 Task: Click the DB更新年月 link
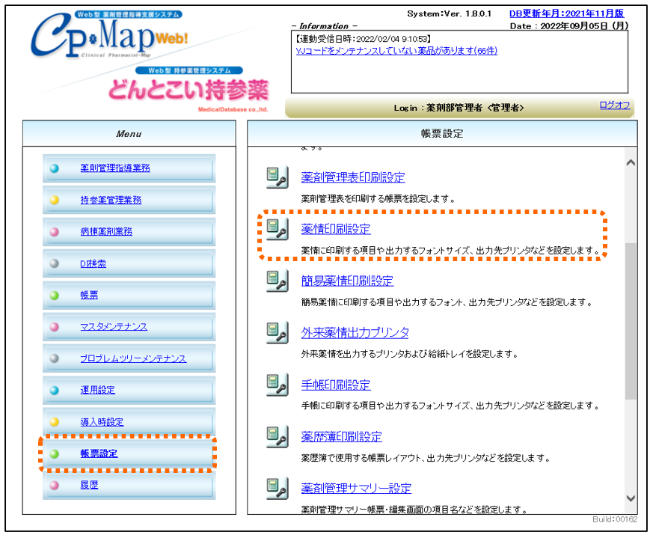coord(566,13)
